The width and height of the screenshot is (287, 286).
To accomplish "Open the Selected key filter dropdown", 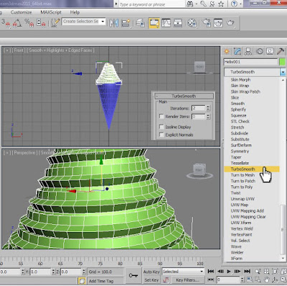I will (183, 272).
